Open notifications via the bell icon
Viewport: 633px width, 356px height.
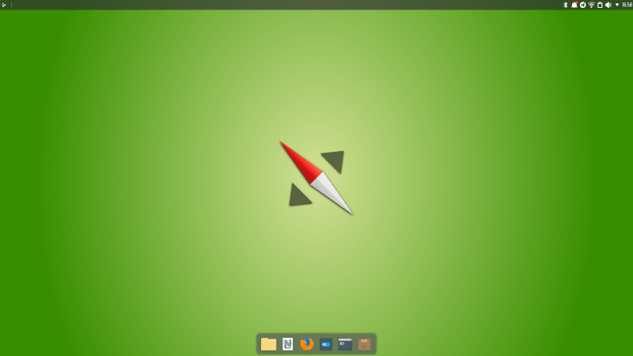click(x=574, y=5)
